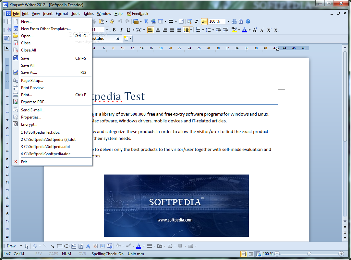Apply the yellow Highlight color
Viewport: 351px width, 260px height.
pos(234,30)
